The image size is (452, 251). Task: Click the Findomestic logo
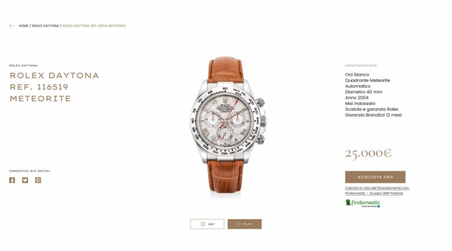pos(363,203)
